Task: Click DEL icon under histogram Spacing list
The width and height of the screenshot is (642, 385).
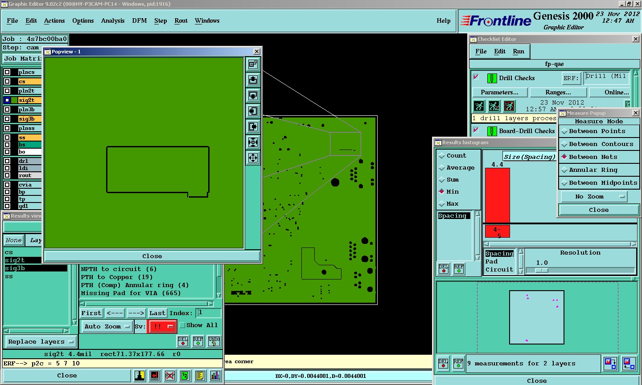Action: (444, 269)
